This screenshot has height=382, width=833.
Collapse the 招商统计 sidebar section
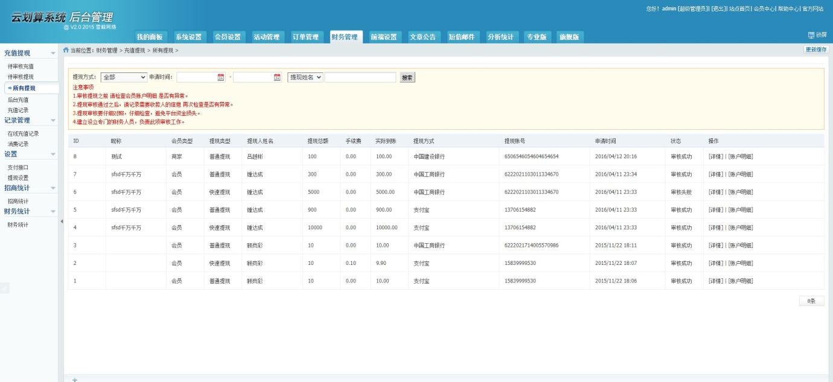(x=53, y=188)
